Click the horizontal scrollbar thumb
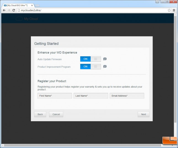This screenshot has height=148, width=178. pos(83,145)
